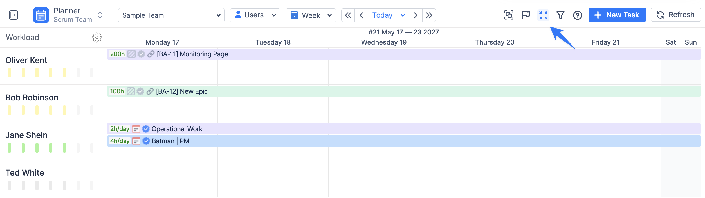Expand the arrow next to Today

(403, 15)
